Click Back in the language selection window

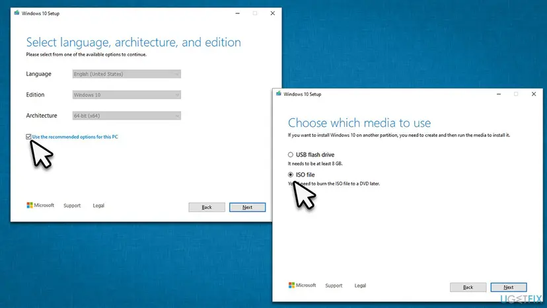(x=207, y=207)
